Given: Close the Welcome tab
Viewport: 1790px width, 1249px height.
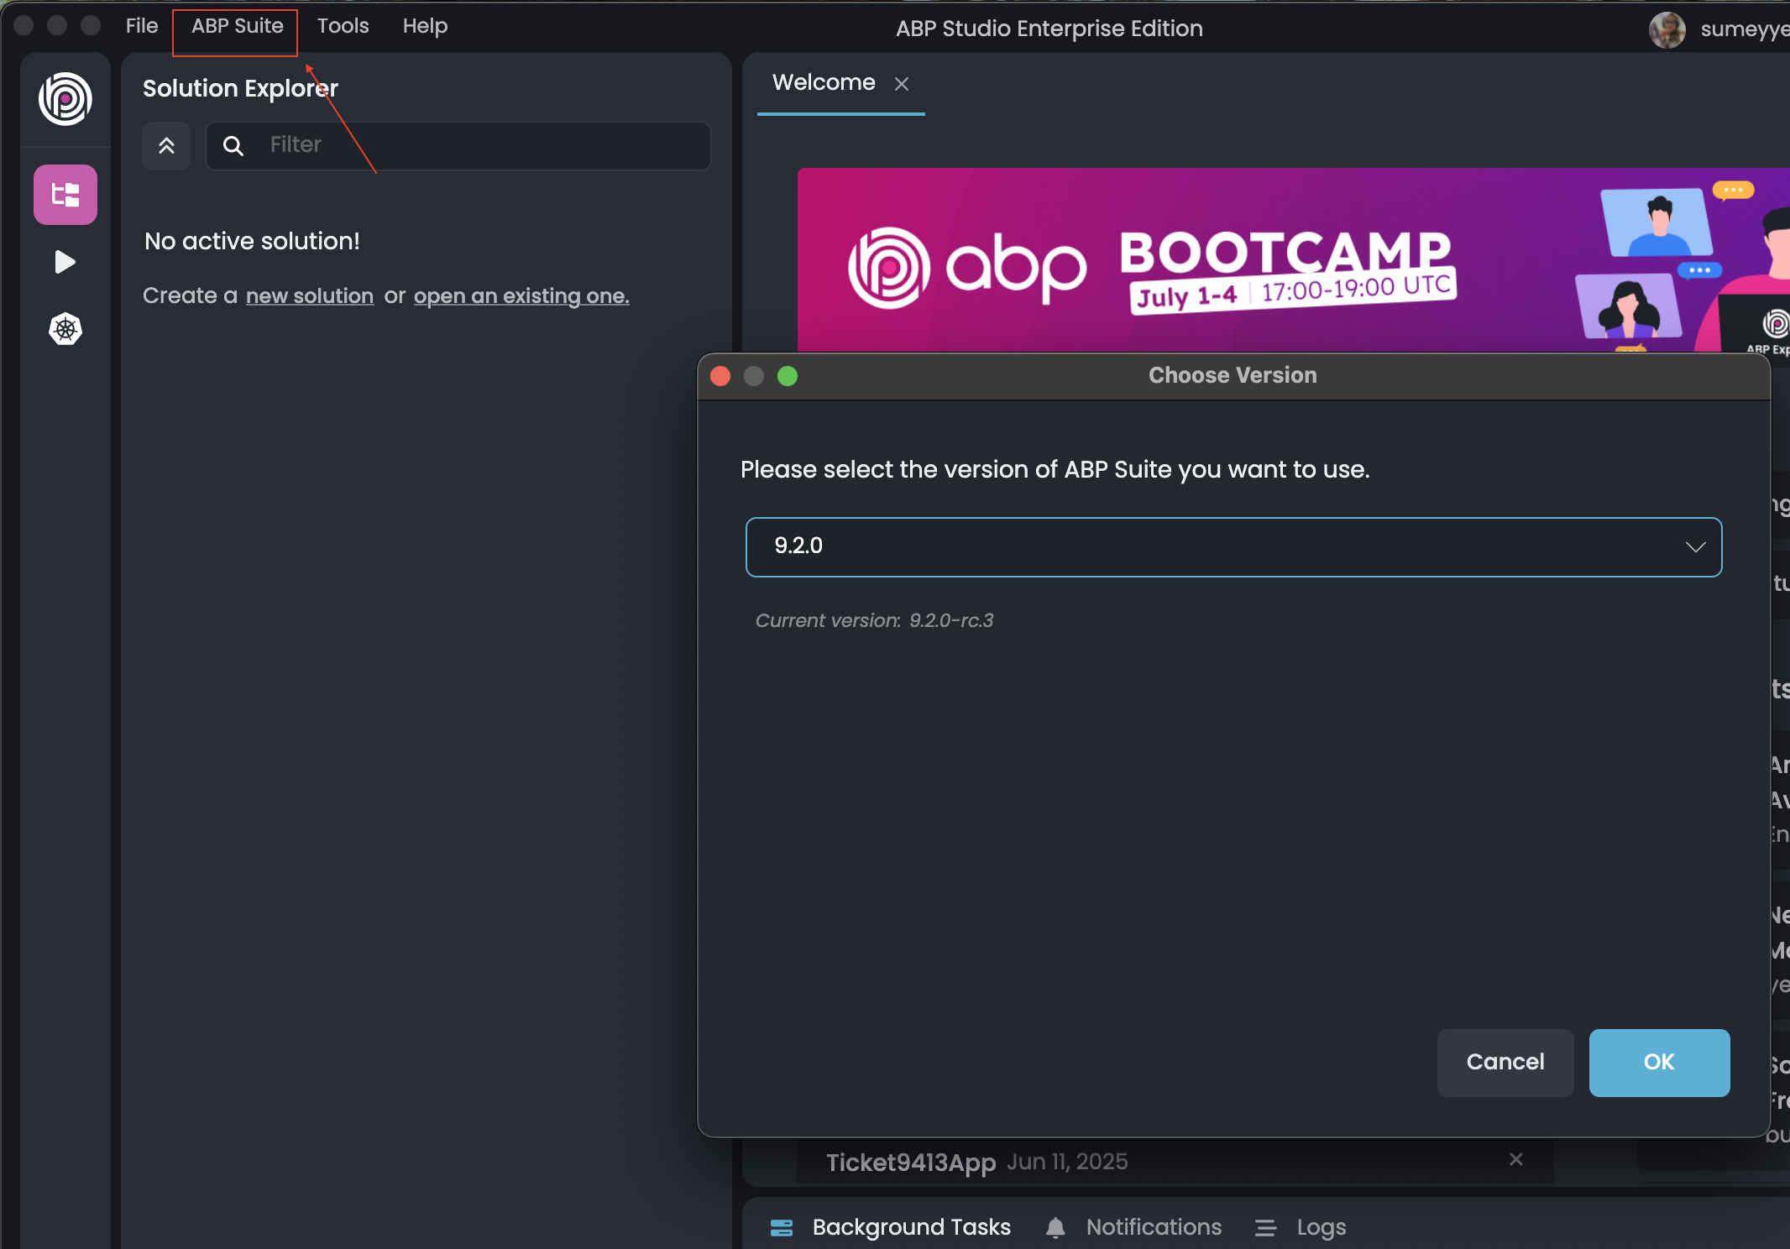Looking at the screenshot, I should pos(902,84).
